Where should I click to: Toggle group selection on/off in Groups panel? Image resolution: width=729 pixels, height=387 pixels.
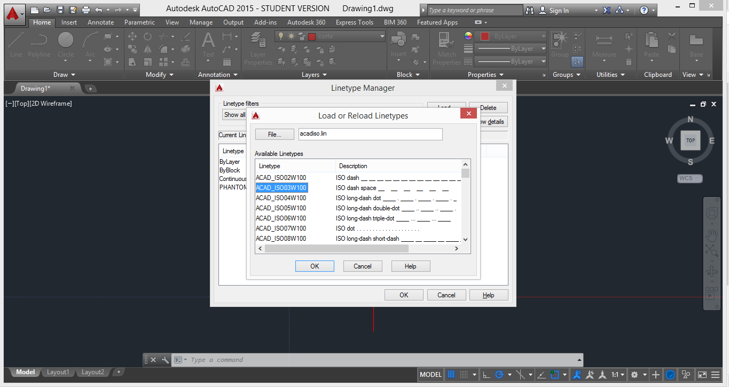click(x=577, y=61)
